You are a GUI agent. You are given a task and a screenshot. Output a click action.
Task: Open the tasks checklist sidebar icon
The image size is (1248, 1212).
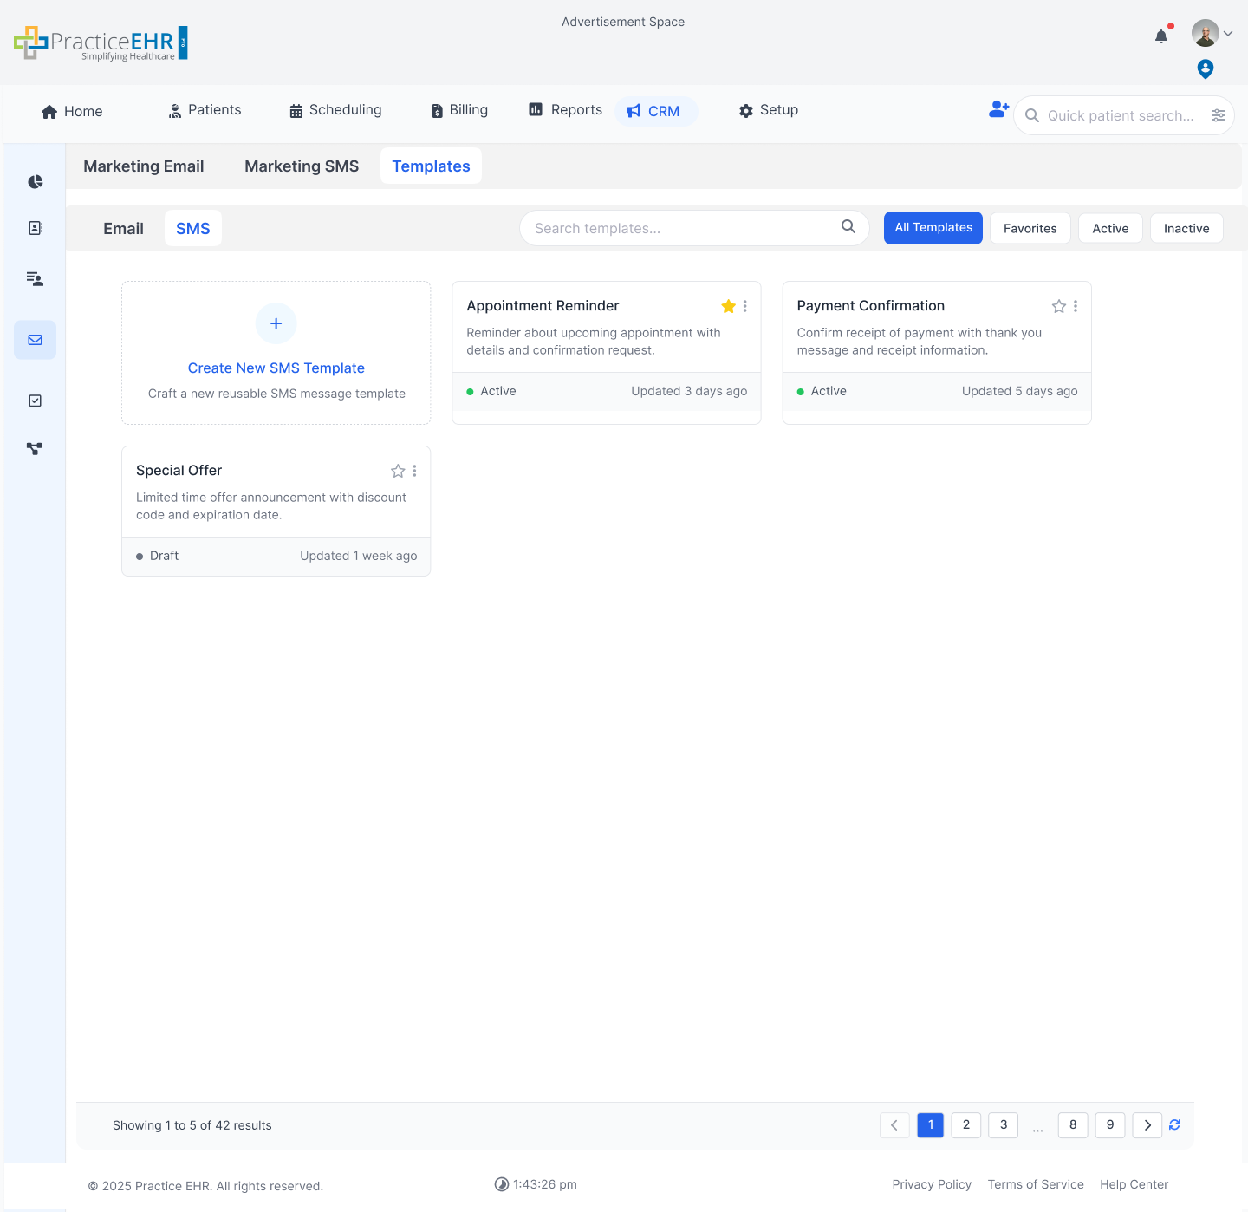coord(35,400)
